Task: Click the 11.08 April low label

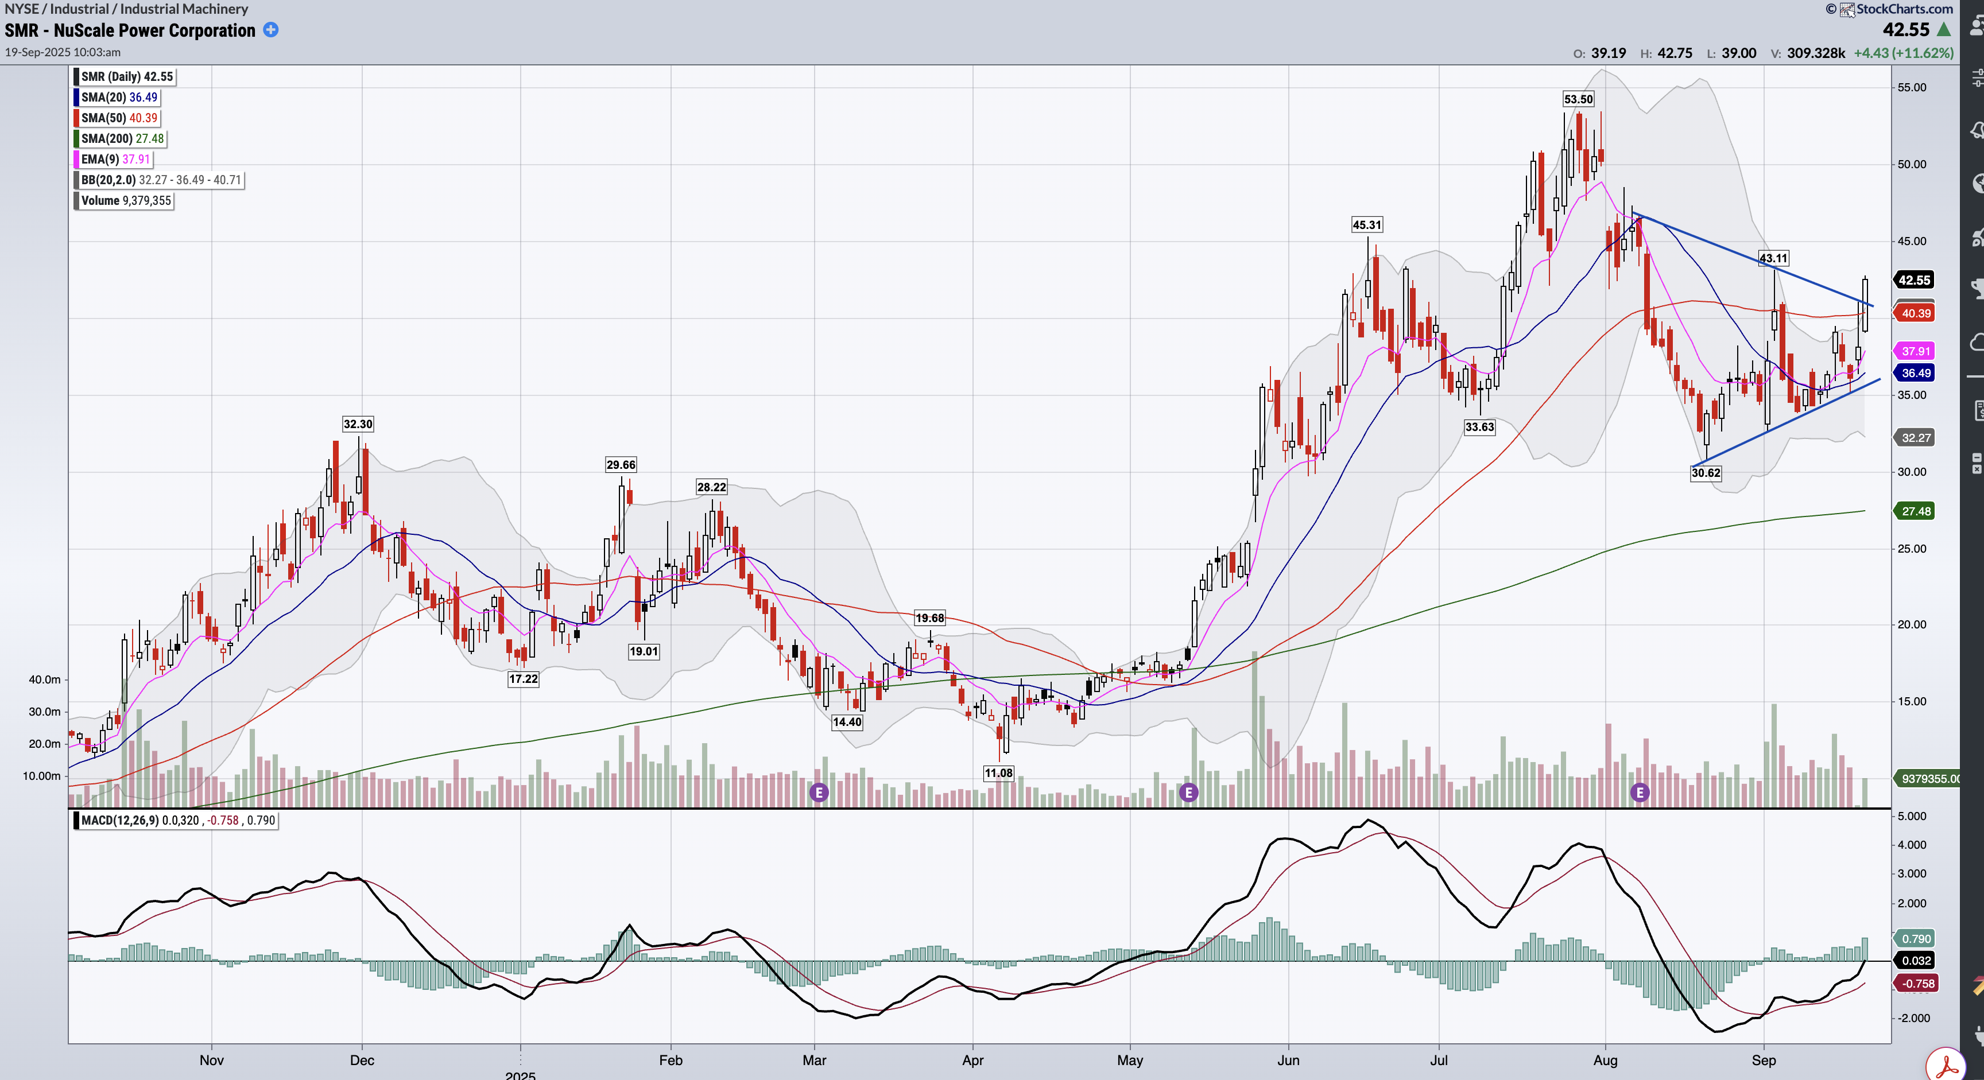Action: (998, 773)
